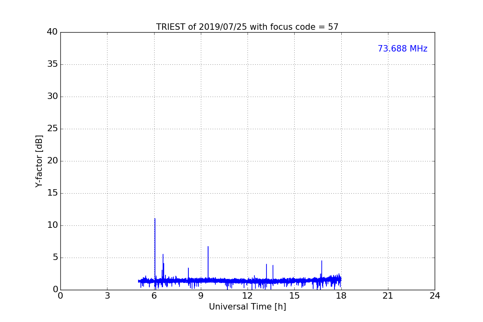Select the 73.688 MHz frequency label
Screen dimensions: 483x322
coord(402,49)
